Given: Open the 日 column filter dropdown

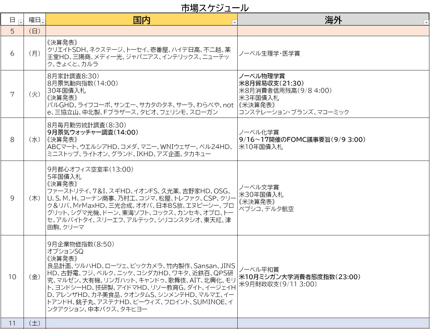Looking at the screenshot, I should pos(21,23).
